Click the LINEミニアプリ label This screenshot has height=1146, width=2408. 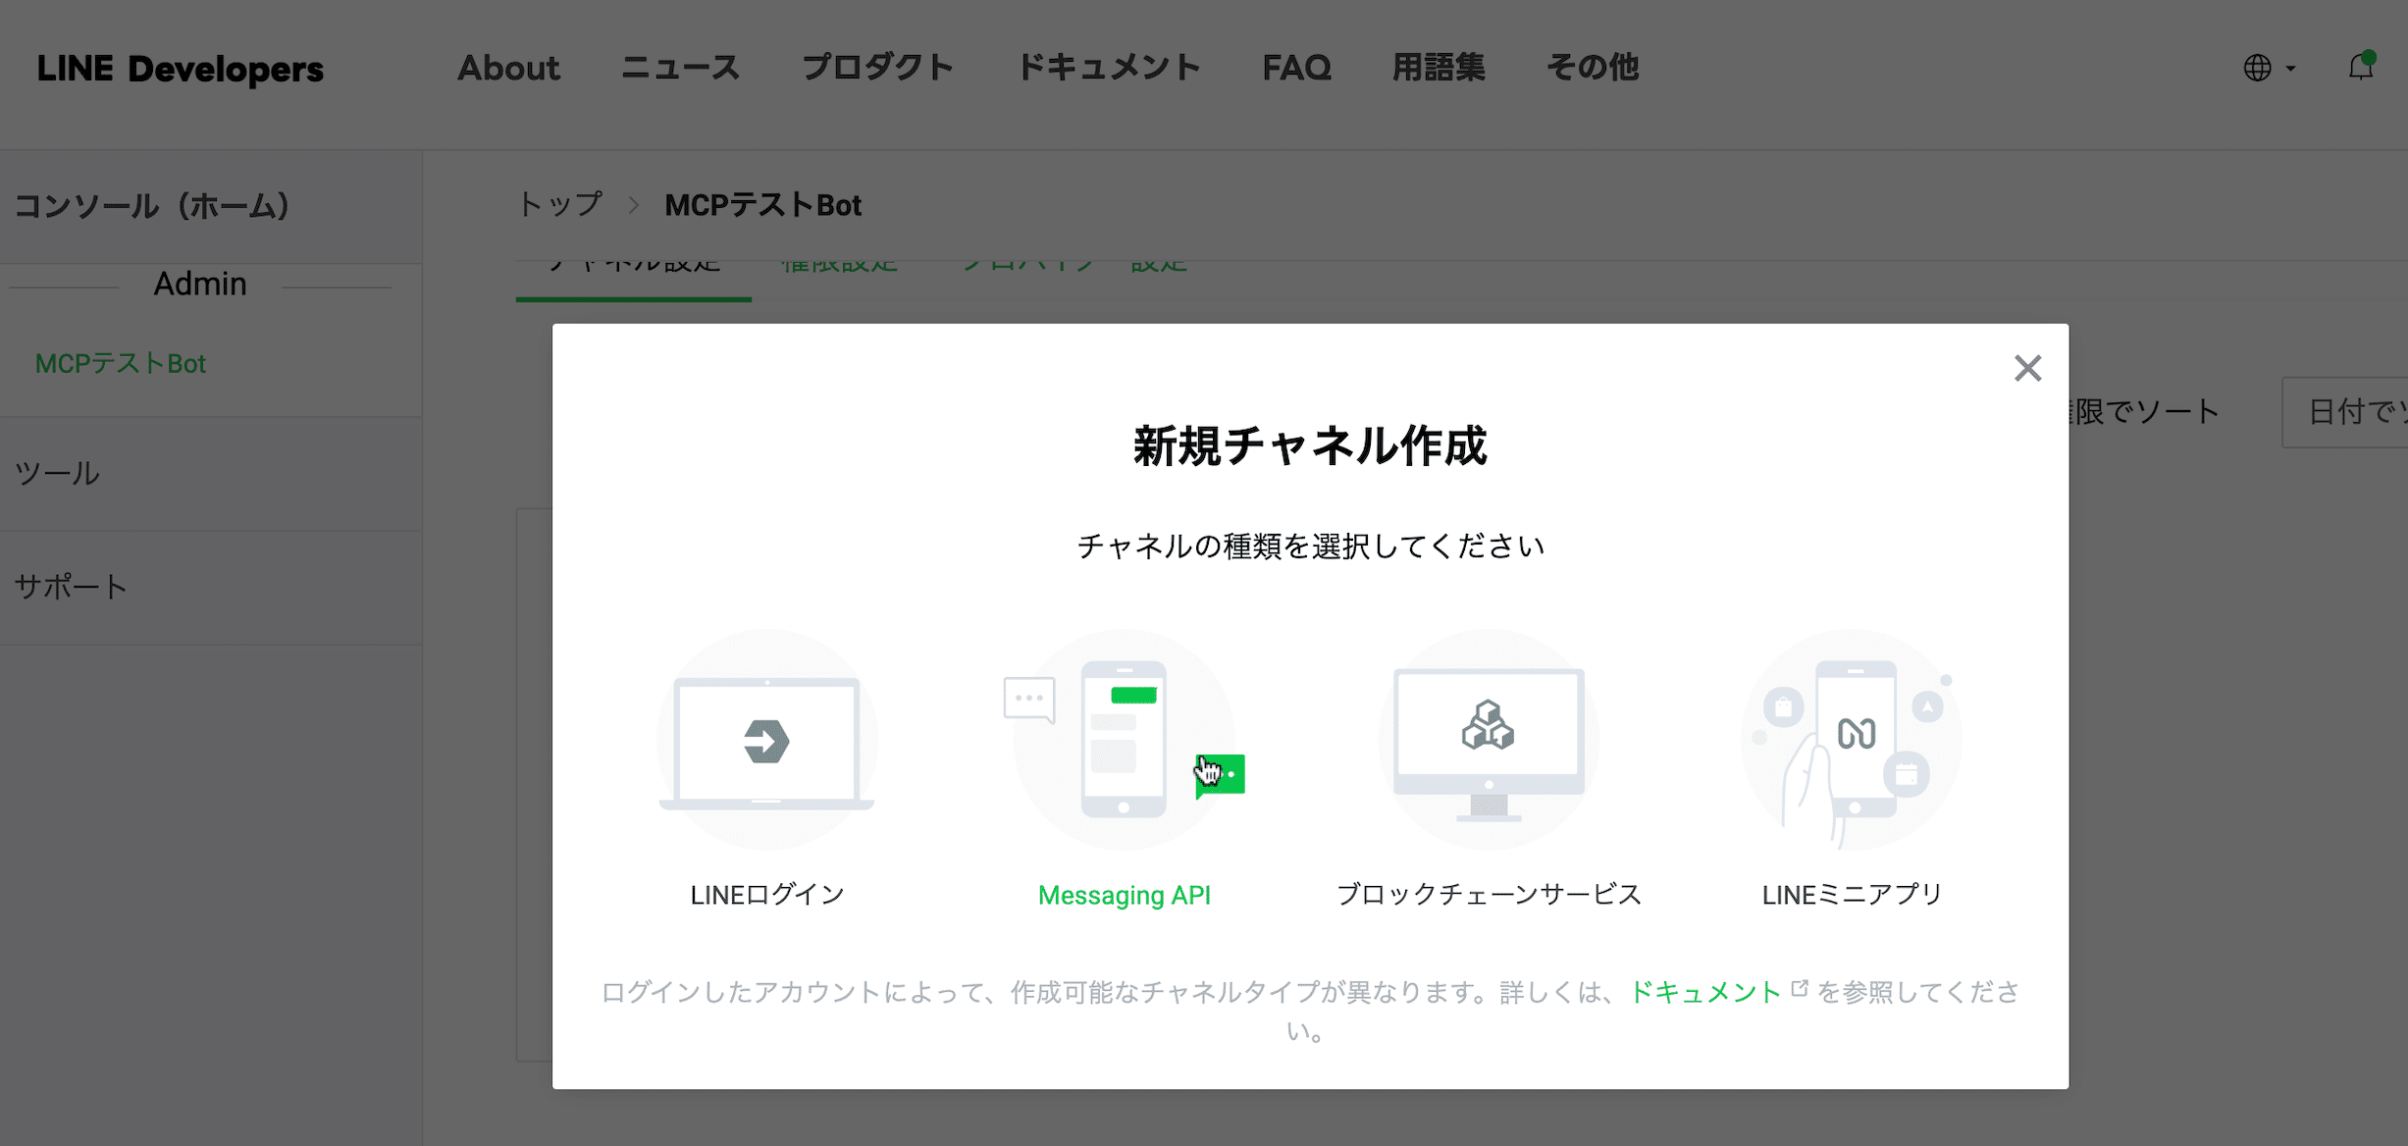point(1852,895)
